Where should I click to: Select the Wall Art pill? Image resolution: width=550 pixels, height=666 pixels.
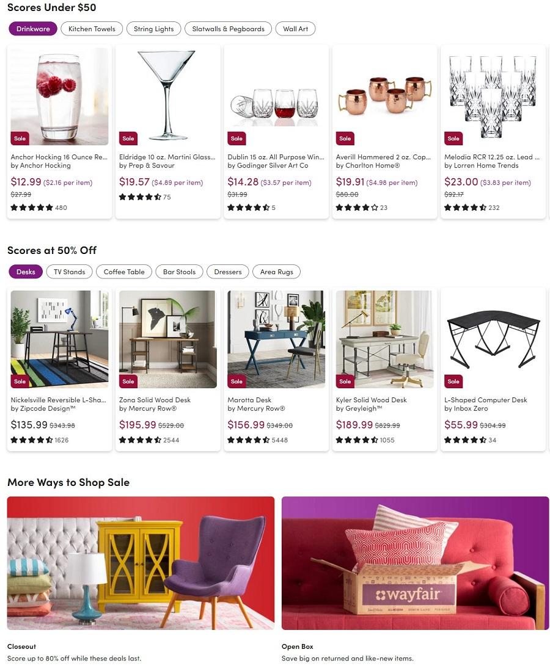pos(295,29)
